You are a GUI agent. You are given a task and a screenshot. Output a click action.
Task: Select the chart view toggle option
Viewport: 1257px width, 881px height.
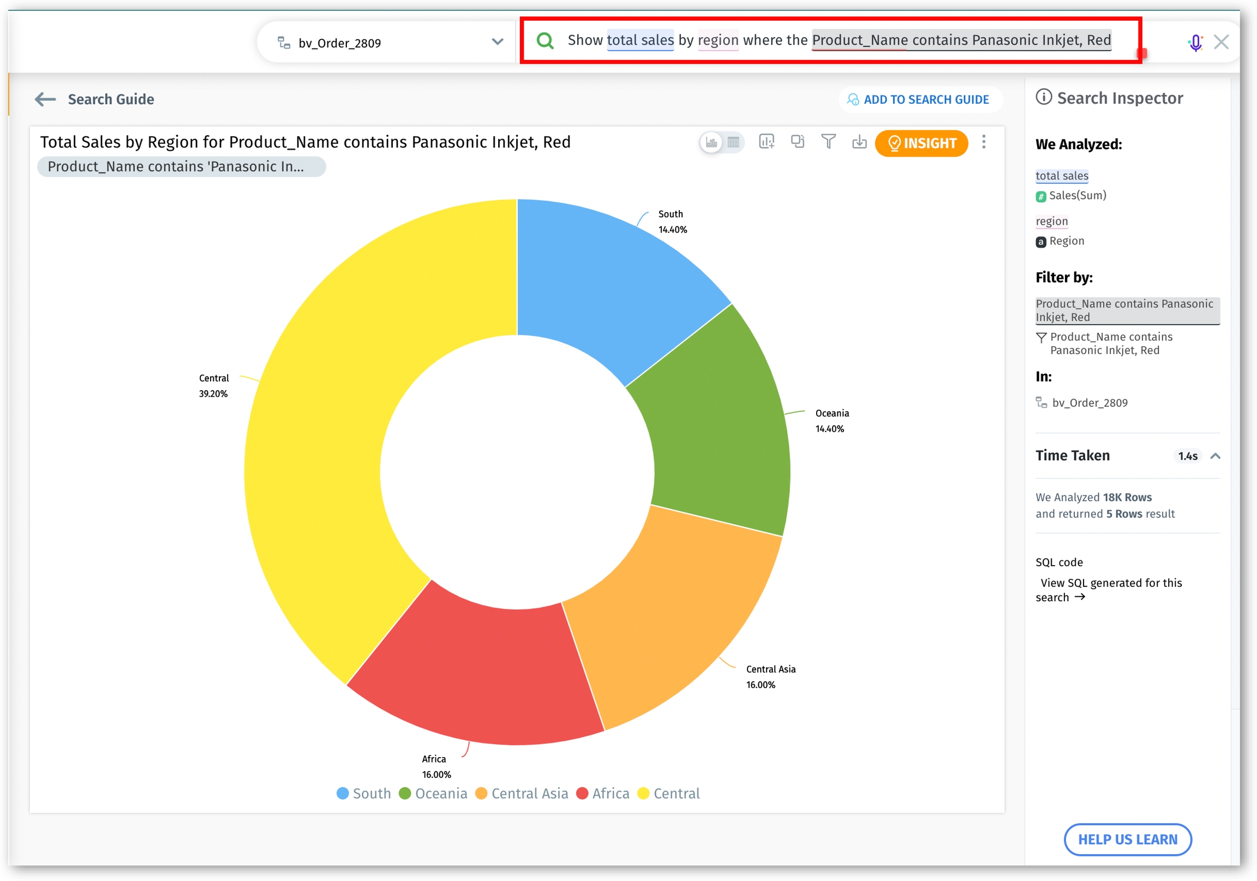click(x=711, y=143)
